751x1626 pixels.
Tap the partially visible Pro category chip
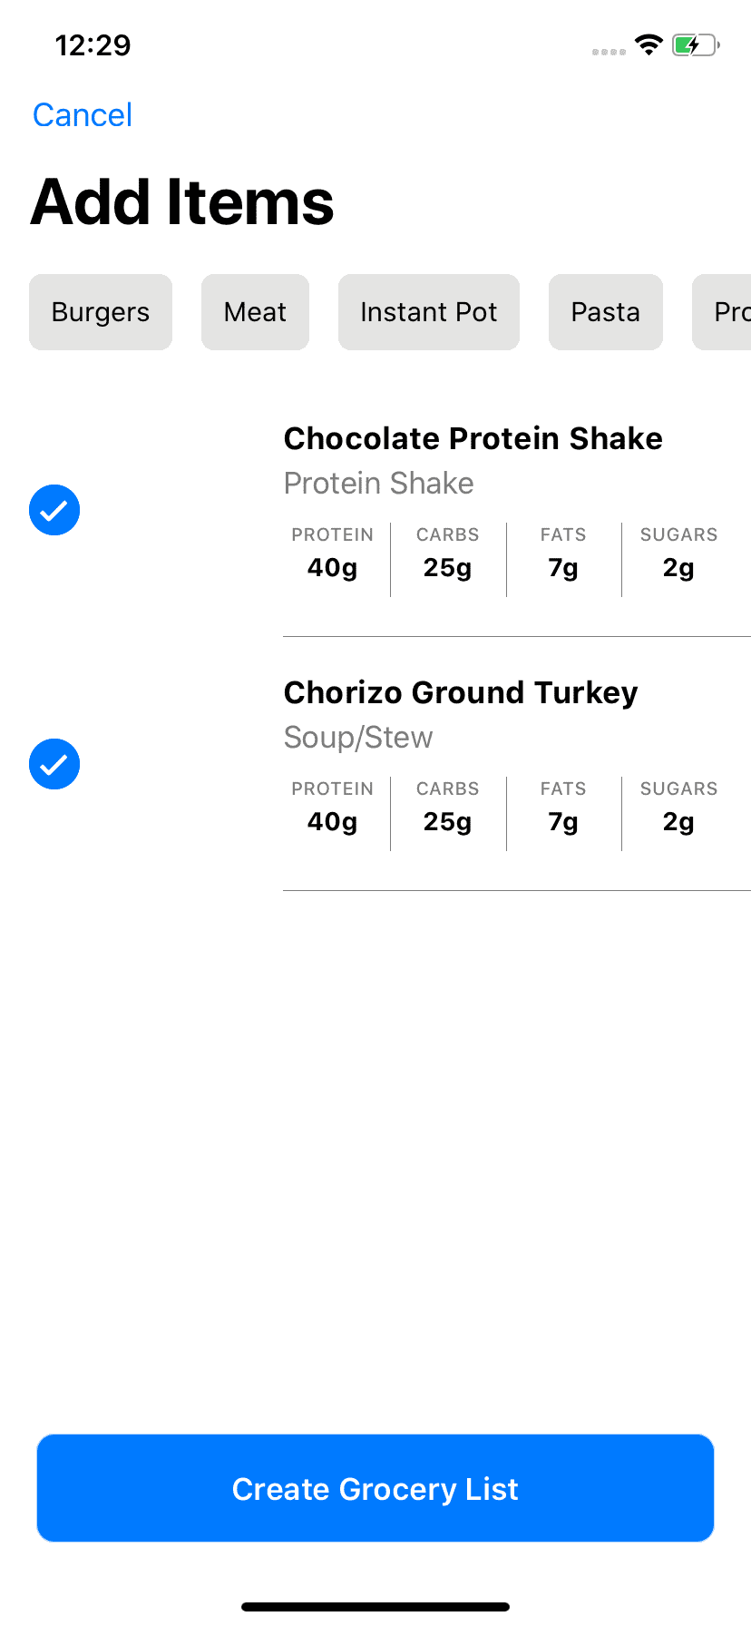tap(722, 312)
